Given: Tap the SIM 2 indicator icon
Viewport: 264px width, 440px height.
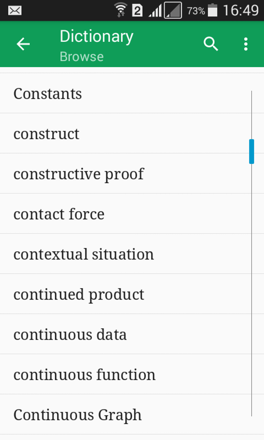Looking at the screenshot, I should [137, 11].
